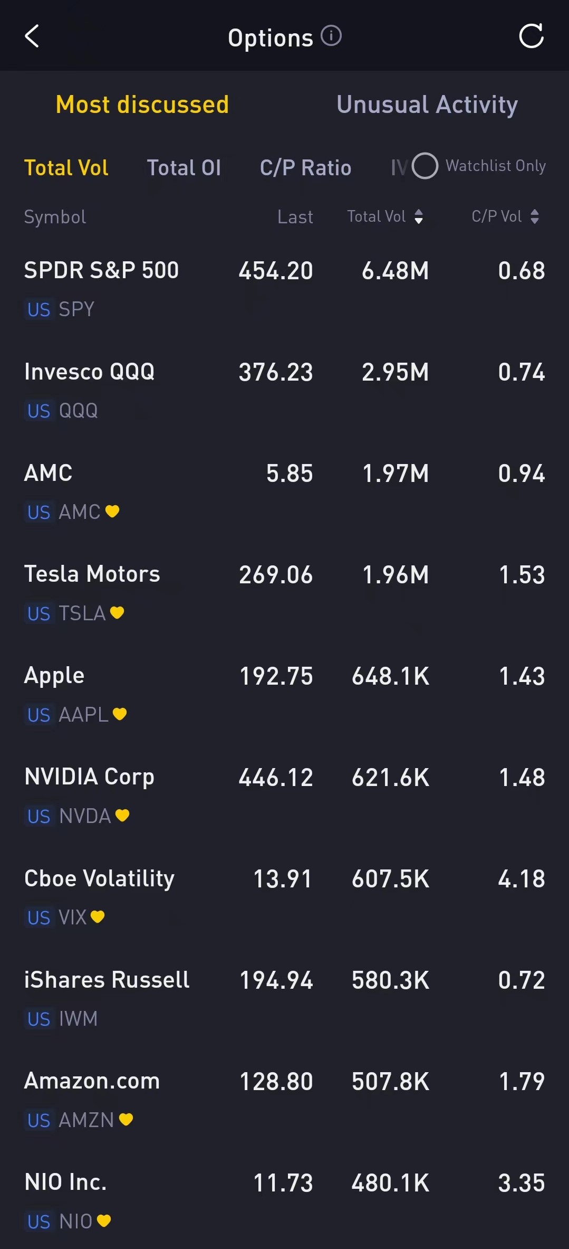Open the Options info icon

coord(331,36)
